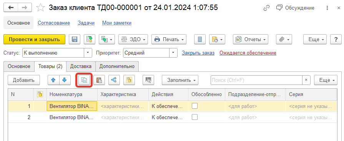Search by barcode with the barcode icon
Viewport: 344px width, 141px height.
click(148, 80)
